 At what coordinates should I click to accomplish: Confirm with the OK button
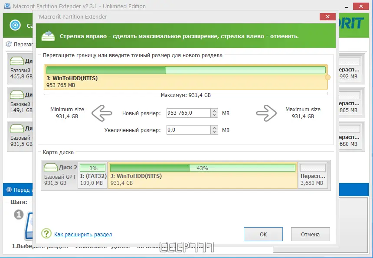[263, 234]
